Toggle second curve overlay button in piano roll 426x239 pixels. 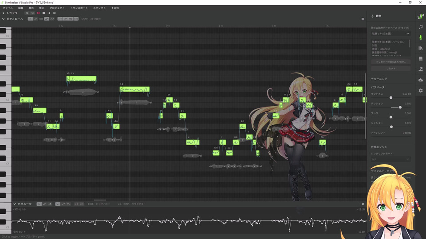(65, 19)
